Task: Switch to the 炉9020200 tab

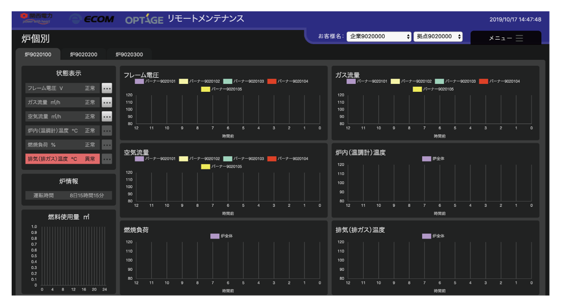Action: coord(83,54)
